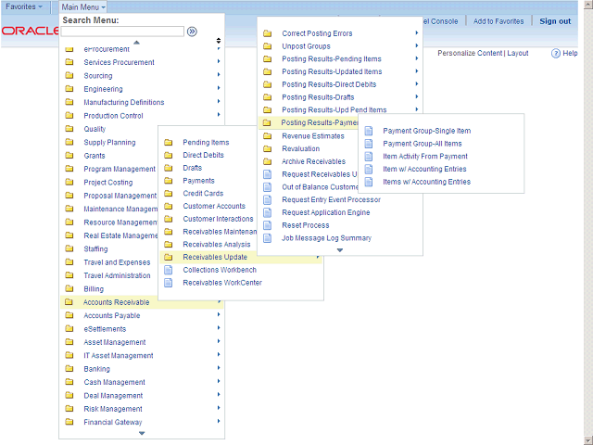593x445 pixels.
Task: Expand Posting Results-Drafts submenu arrow
Action: click(x=416, y=96)
